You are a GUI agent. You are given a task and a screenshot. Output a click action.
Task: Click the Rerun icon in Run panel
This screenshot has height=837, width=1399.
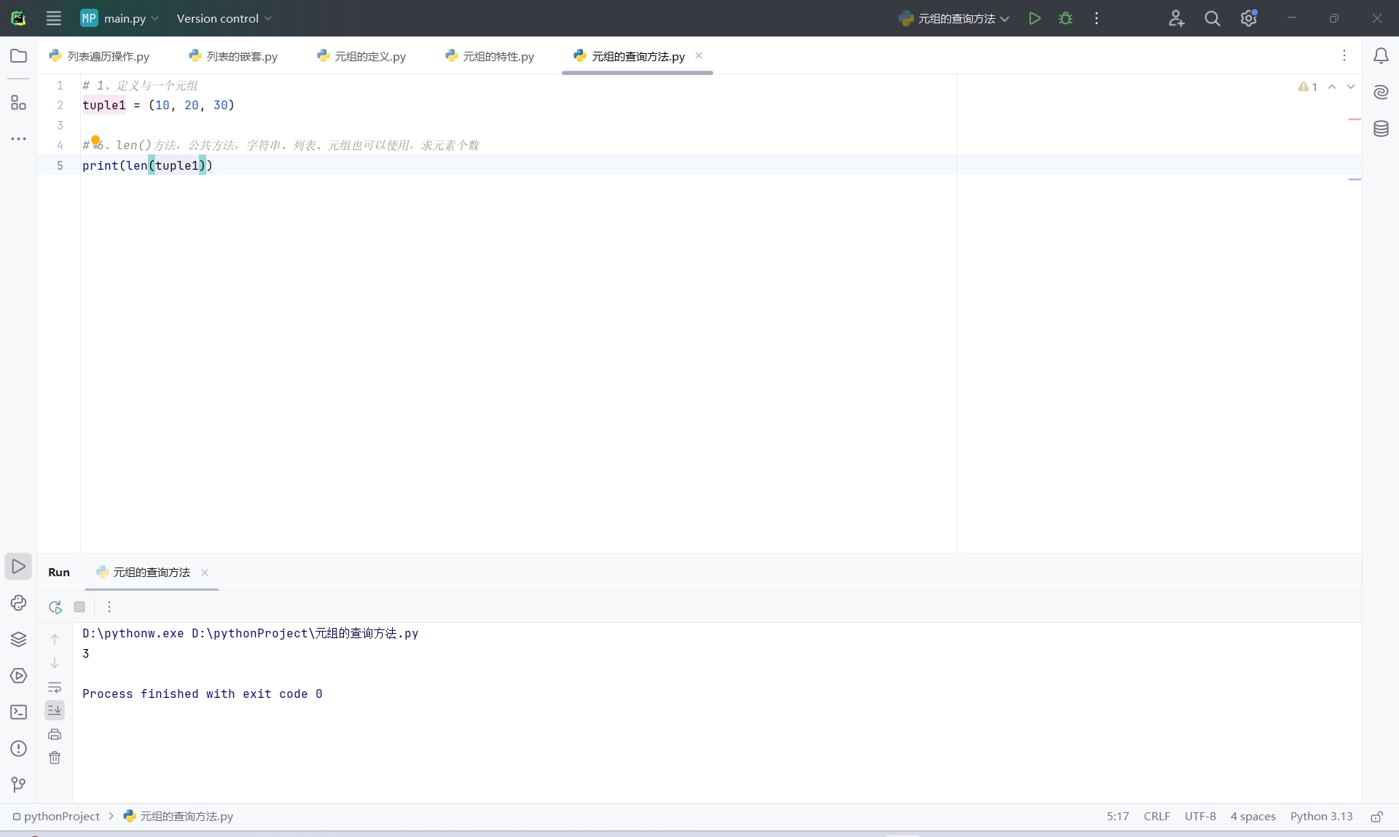click(55, 607)
